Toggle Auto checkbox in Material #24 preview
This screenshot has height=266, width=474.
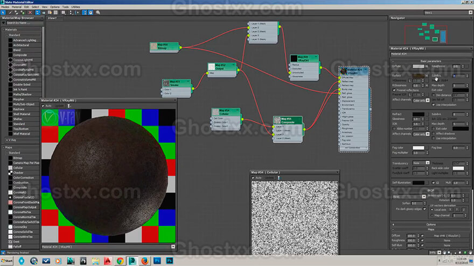click(x=43, y=106)
